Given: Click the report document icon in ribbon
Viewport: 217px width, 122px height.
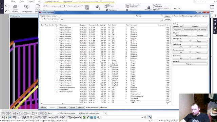Looking at the screenshot, I should click(87, 7).
